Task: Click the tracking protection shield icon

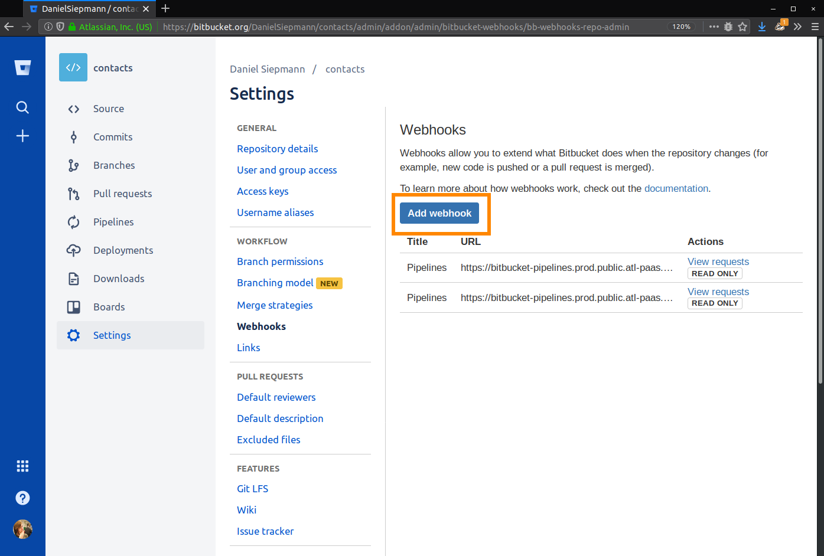Action: pos(60,27)
